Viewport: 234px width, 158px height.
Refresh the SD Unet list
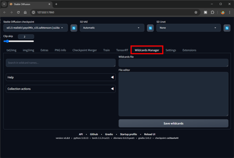[x=227, y=28]
